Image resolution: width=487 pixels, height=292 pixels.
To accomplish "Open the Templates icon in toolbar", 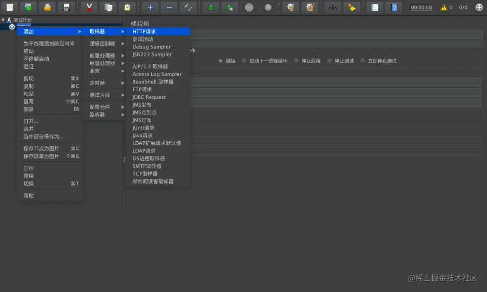I will tap(28, 7).
